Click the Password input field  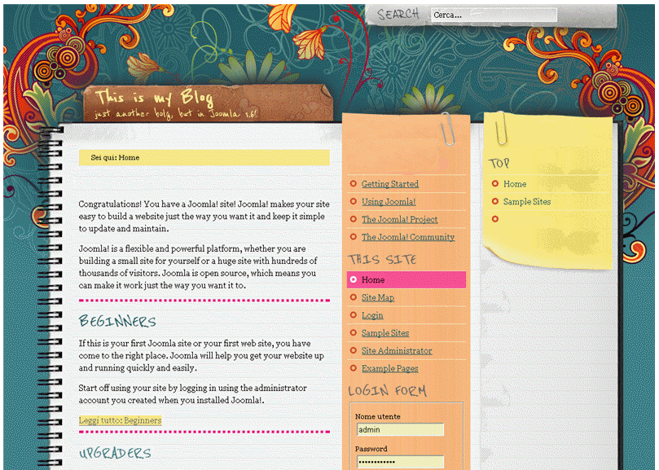pos(400,462)
